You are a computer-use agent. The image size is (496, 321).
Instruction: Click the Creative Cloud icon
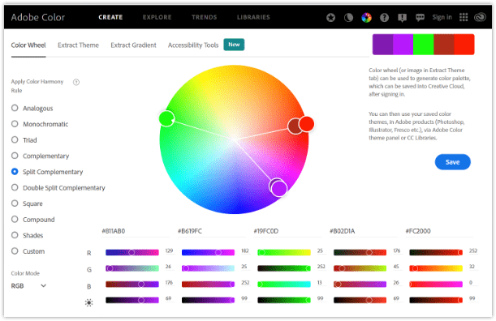pos(480,17)
